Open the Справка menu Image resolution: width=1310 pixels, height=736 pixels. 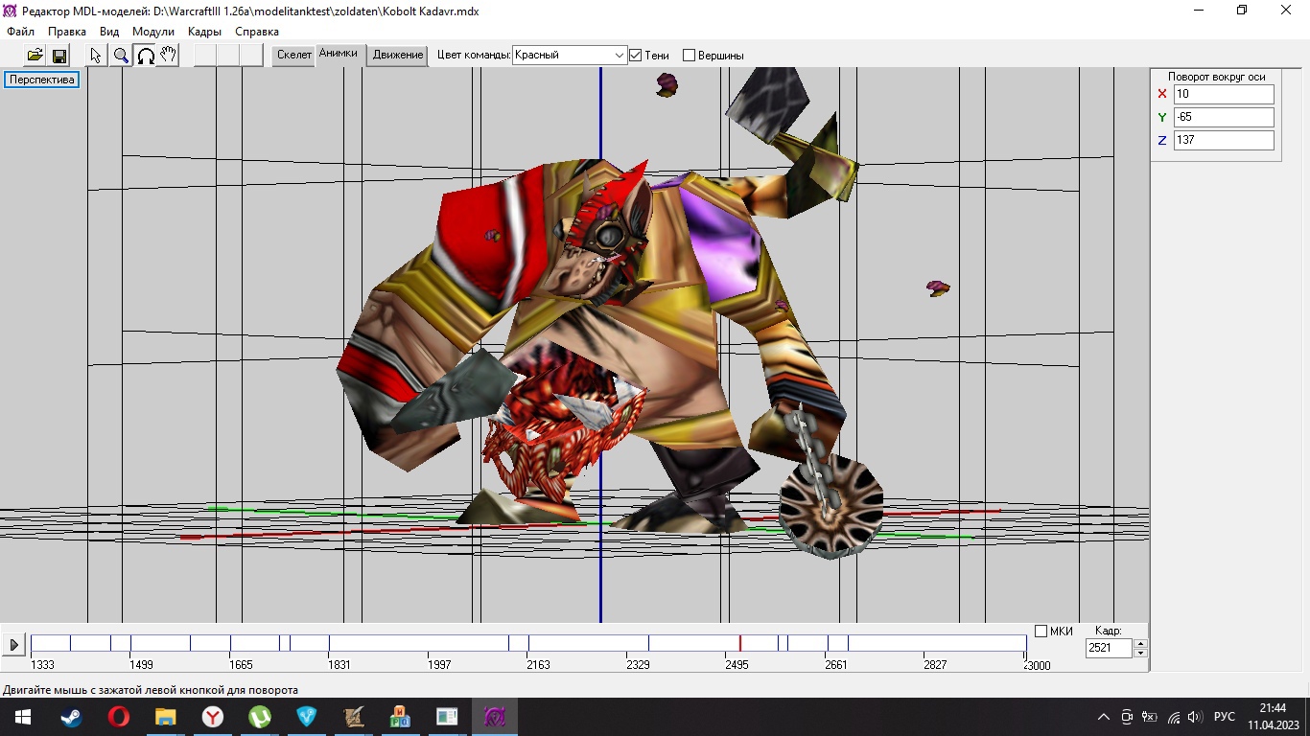coord(257,32)
